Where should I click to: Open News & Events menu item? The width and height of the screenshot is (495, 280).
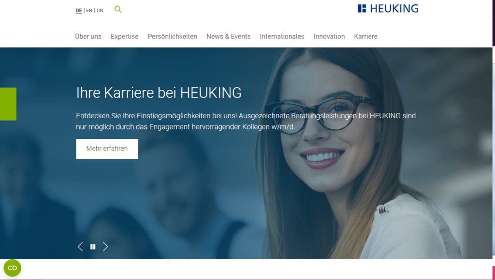point(229,36)
